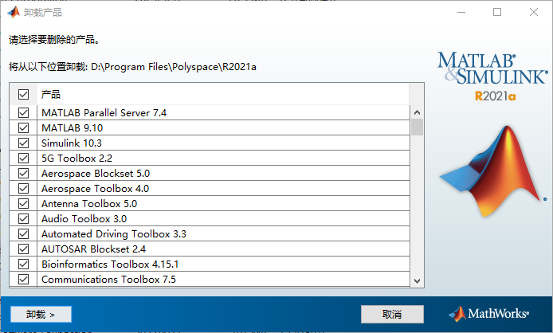This screenshot has width=553, height=333.
Task: Click the product list scroll-down arrow
Action: 418,280
